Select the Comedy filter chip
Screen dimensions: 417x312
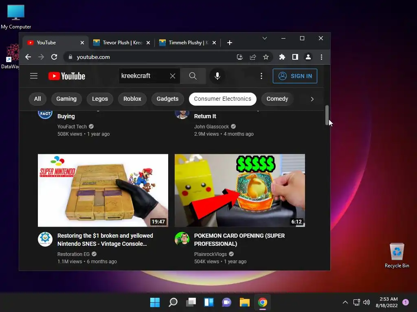click(277, 99)
